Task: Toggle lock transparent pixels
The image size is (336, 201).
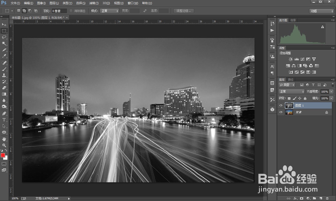Action: click(289, 98)
